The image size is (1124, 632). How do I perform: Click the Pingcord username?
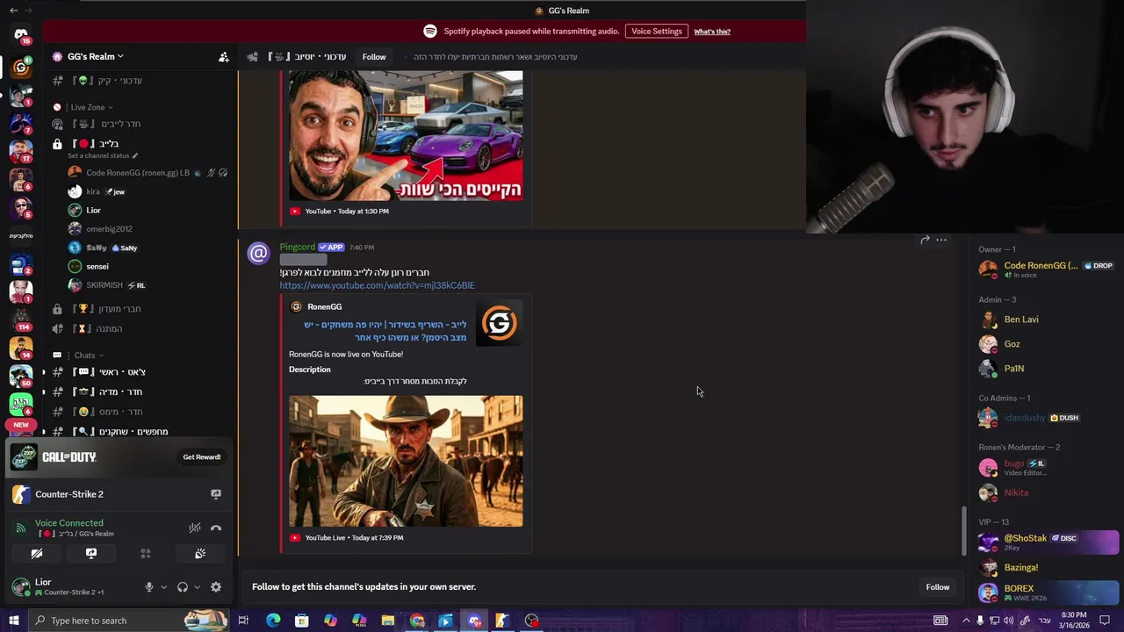point(298,248)
